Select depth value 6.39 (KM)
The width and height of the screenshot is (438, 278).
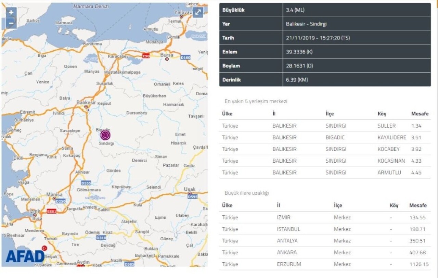[297, 80]
